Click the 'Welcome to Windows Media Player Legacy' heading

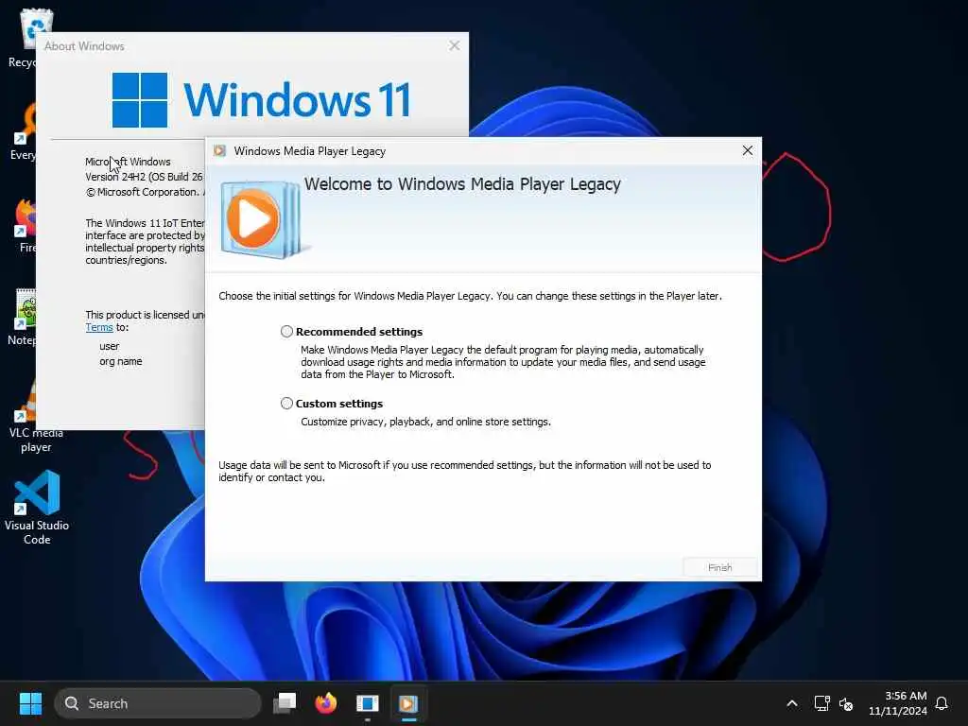point(462,184)
